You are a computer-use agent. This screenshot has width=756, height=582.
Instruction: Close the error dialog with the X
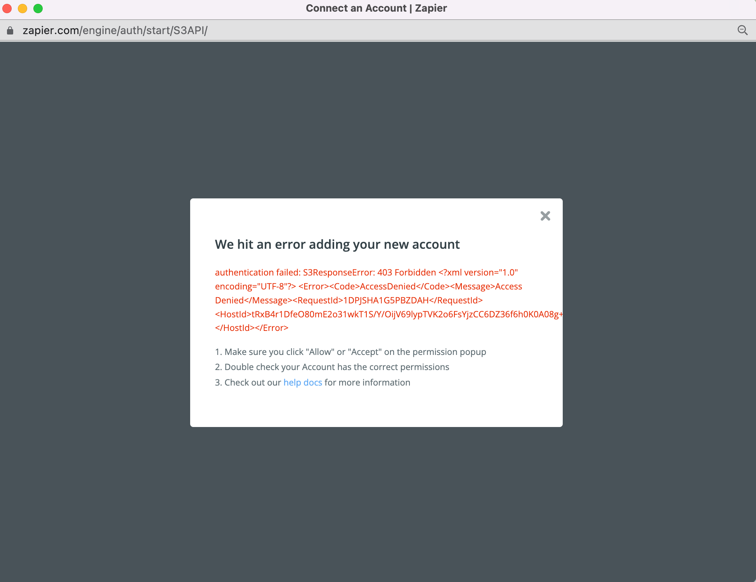545,216
